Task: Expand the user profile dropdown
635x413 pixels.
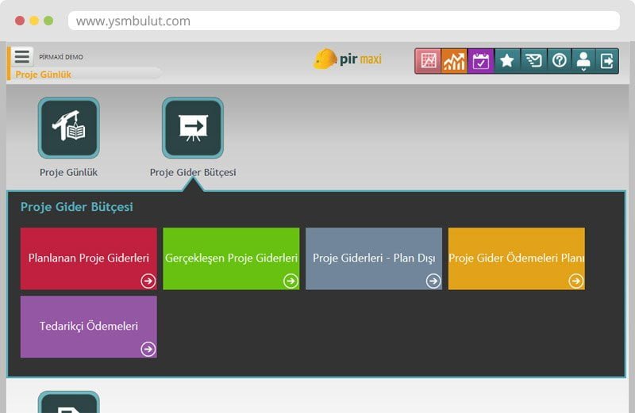Action: [x=583, y=61]
